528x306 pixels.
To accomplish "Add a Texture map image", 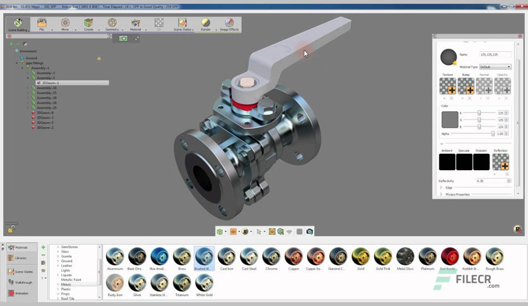I will coord(448,86).
